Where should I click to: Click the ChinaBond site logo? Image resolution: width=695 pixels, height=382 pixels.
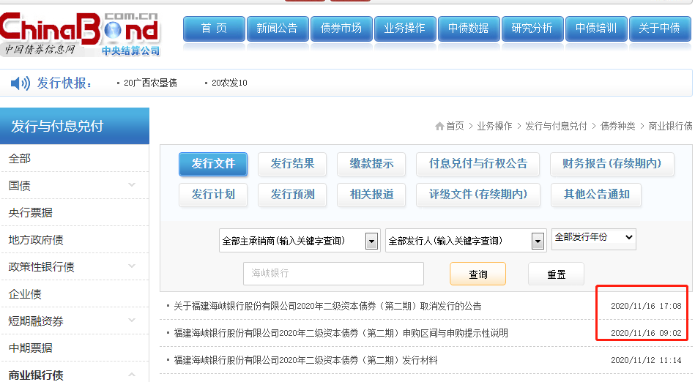tap(79, 32)
